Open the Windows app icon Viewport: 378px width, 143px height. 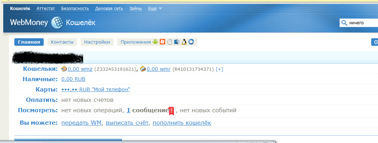click(x=162, y=42)
